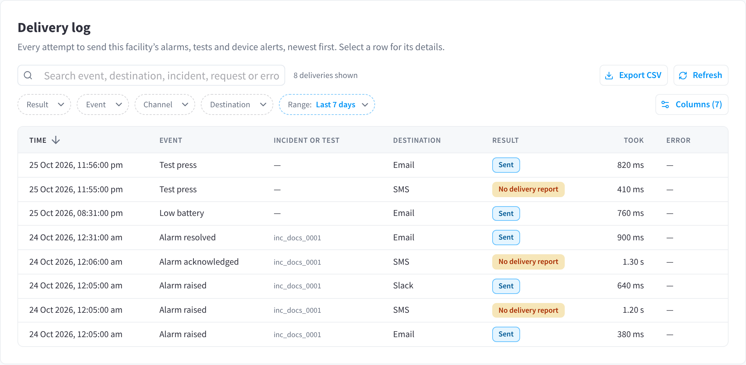This screenshot has width=746, height=365.
Task: Click the TOOK column header
Action: pyautogui.click(x=633, y=140)
